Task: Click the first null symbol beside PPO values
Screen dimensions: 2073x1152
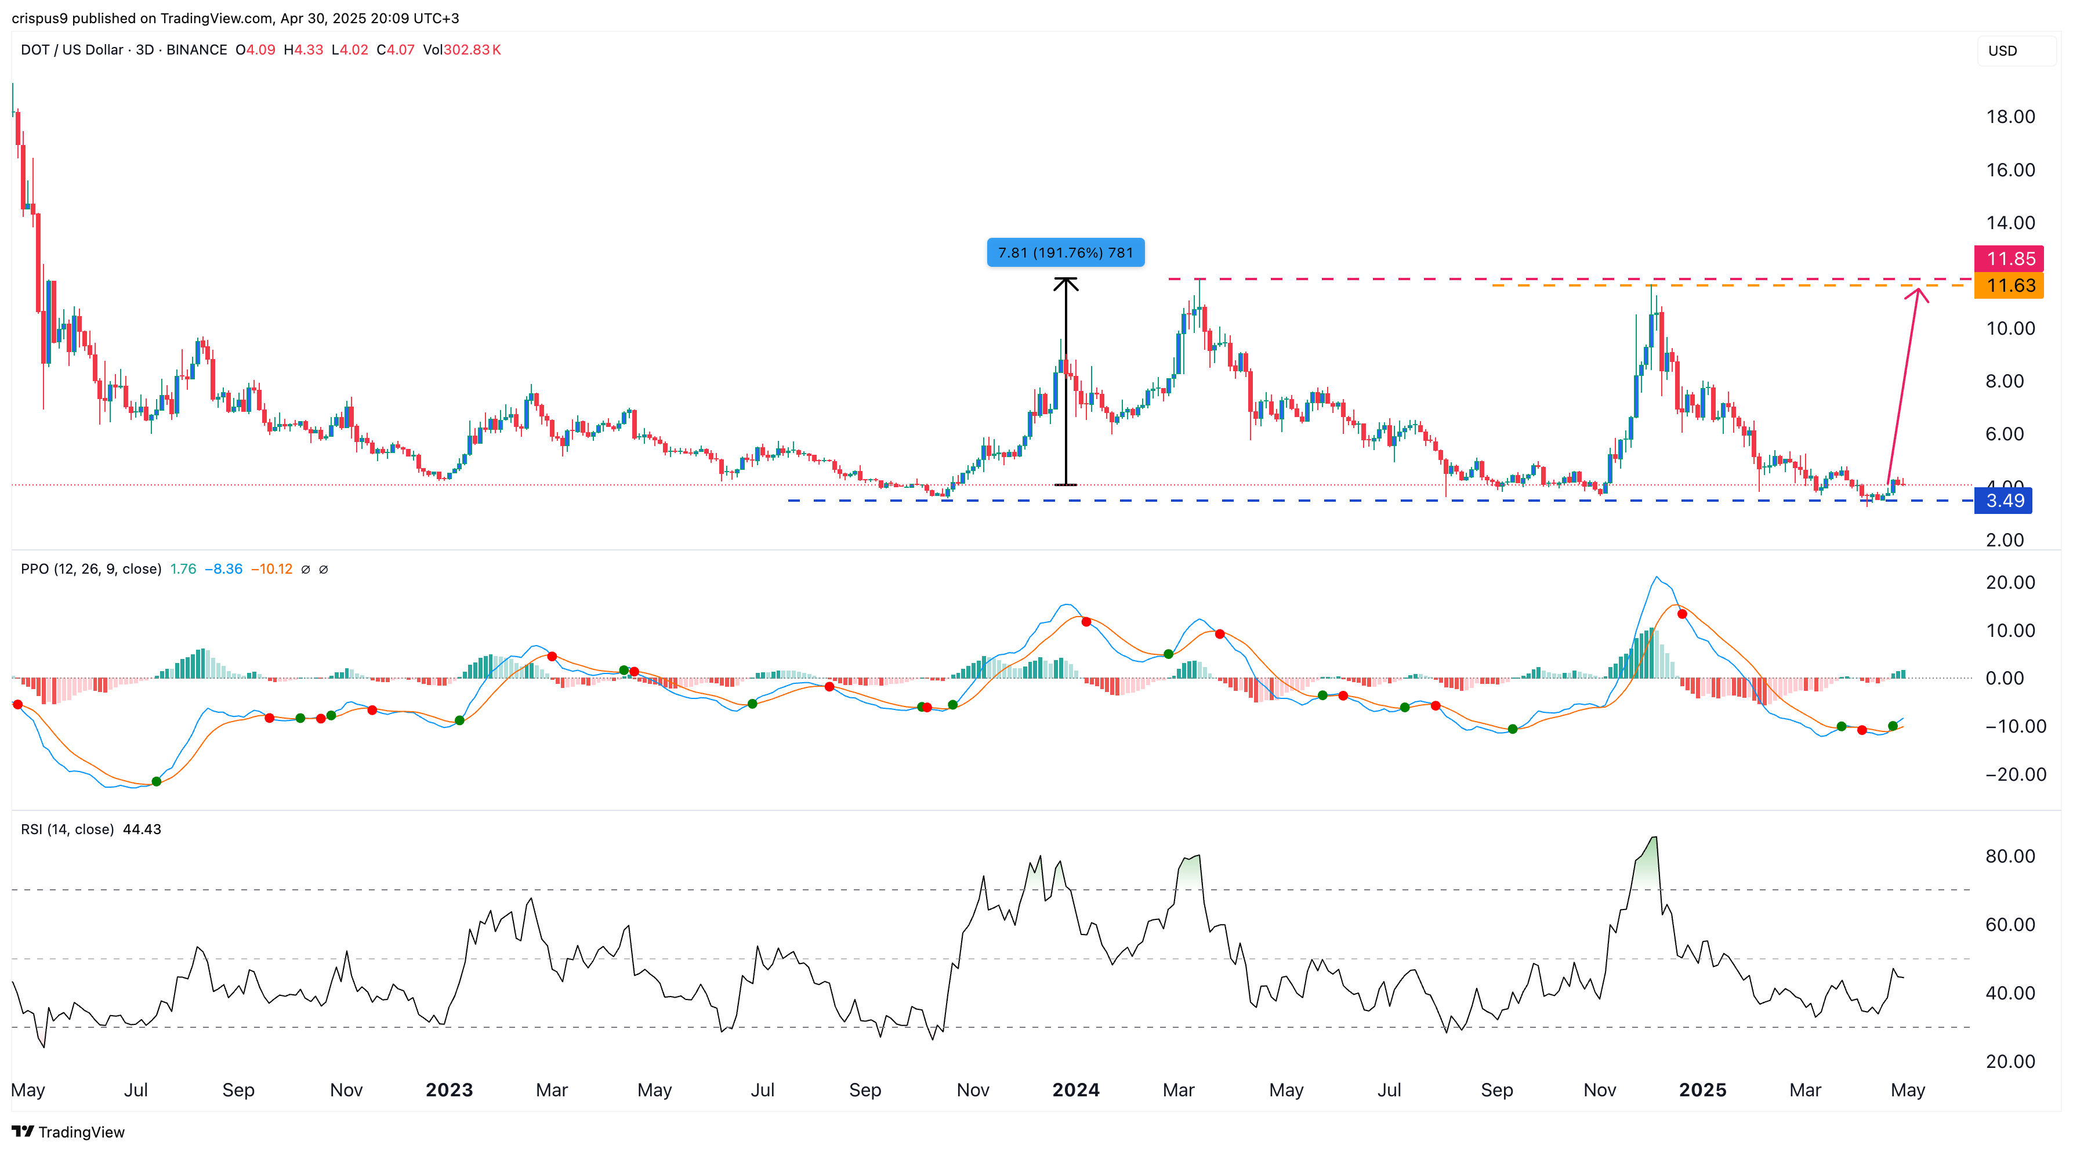Action: click(x=306, y=569)
